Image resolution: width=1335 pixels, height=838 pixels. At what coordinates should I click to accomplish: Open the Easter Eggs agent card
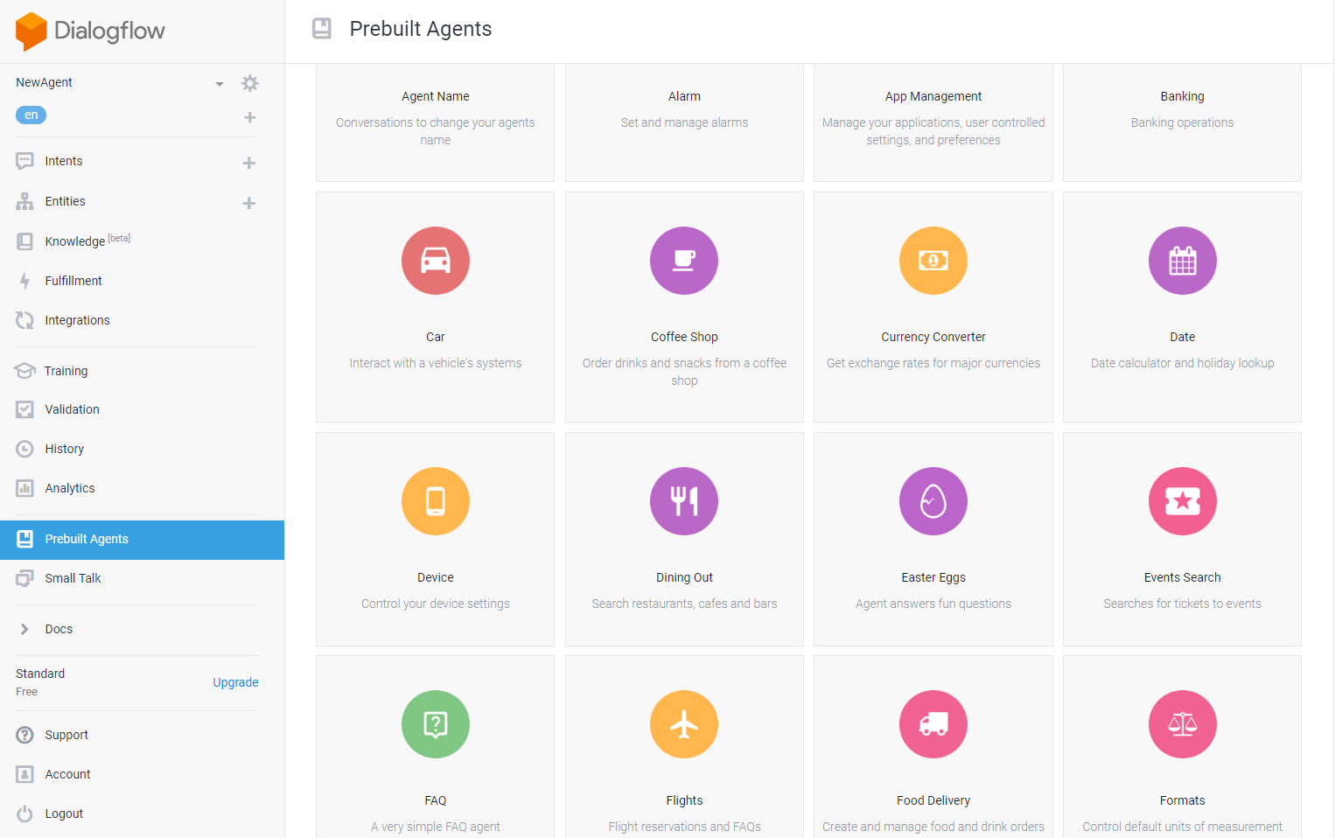pos(933,539)
